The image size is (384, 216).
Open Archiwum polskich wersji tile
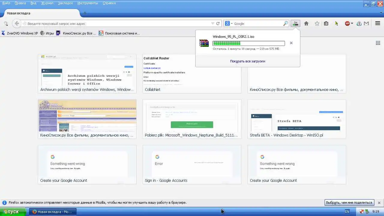click(87, 73)
